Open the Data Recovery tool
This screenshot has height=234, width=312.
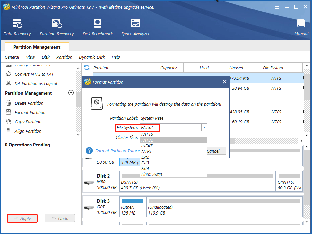(17, 27)
